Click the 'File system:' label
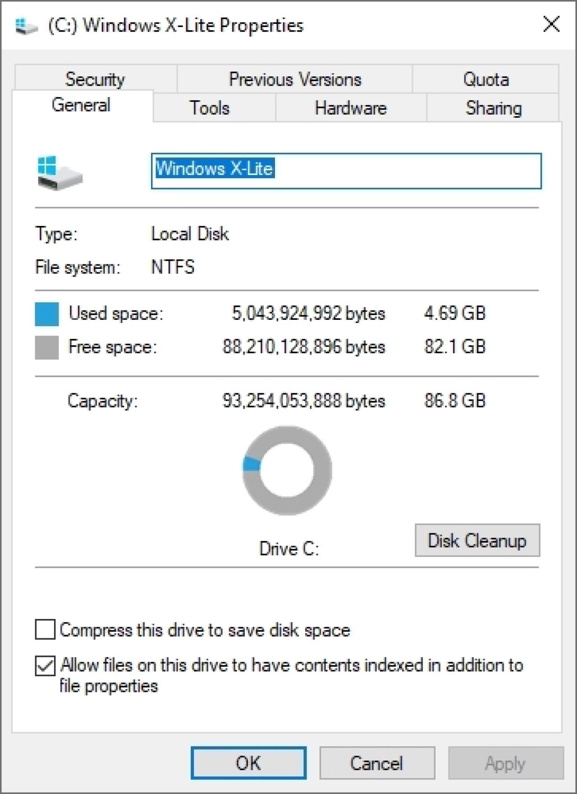This screenshot has height=794, width=577. click(x=78, y=267)
